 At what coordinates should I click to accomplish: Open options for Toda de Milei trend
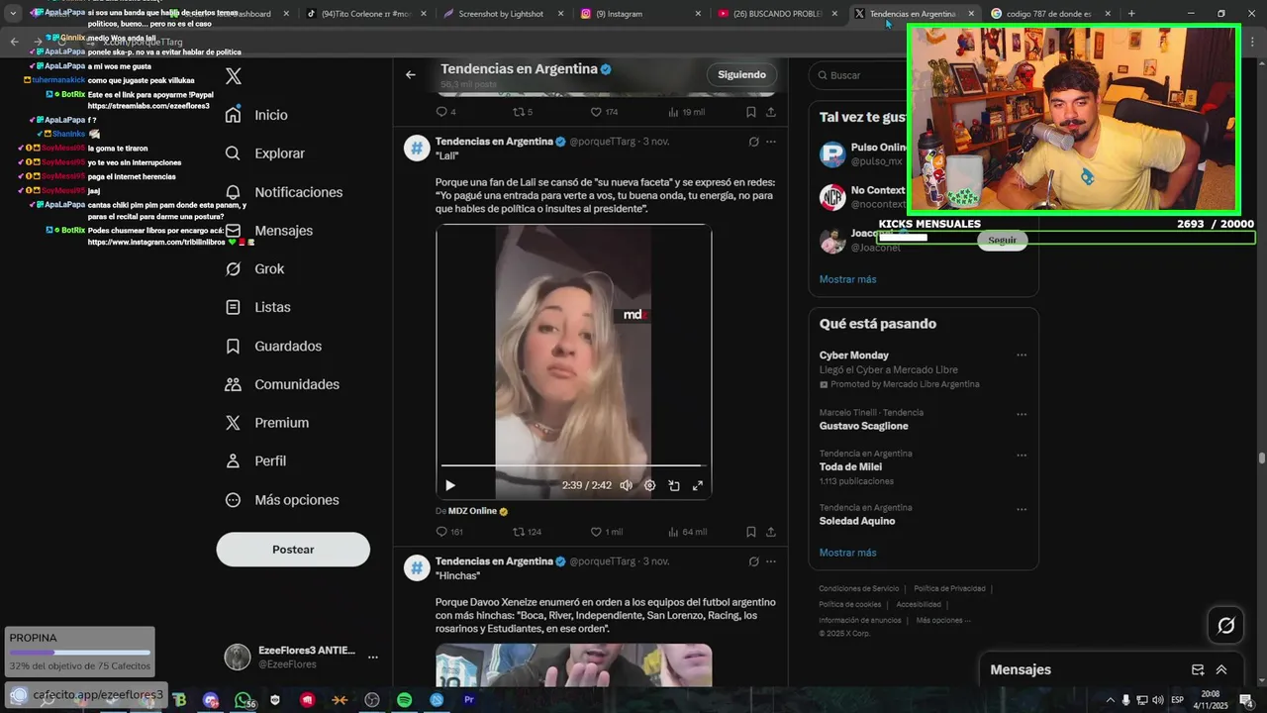1022,455
